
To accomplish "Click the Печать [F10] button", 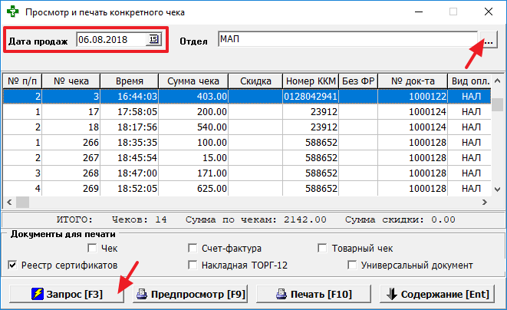I will tap(314, 294).
